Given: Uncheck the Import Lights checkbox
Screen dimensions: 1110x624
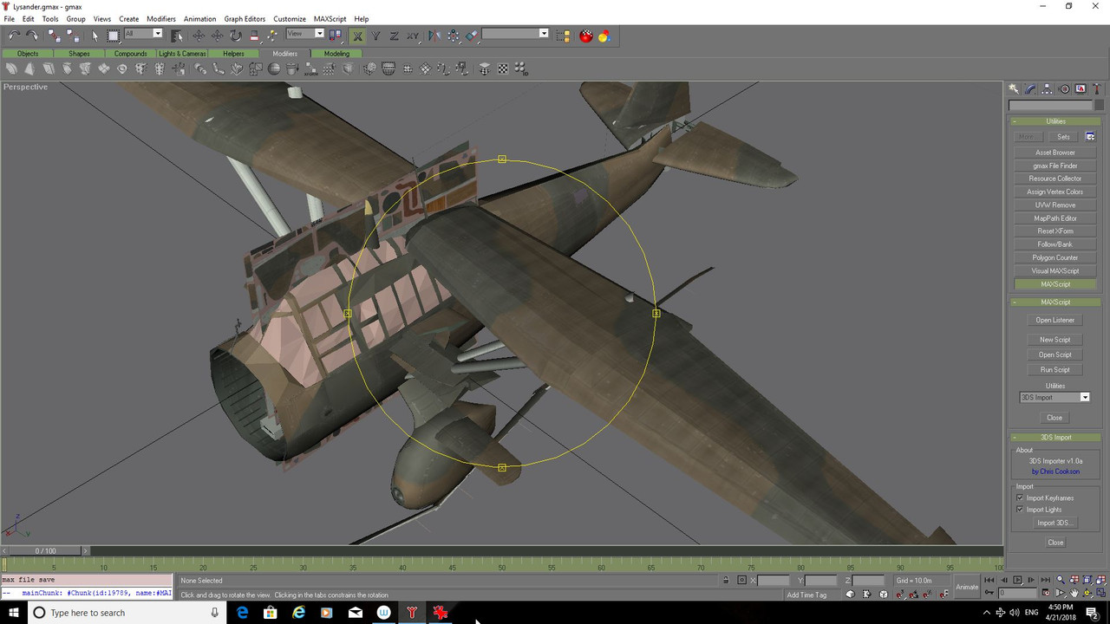Looking at the screenshot, I should tap(1020, 510).
